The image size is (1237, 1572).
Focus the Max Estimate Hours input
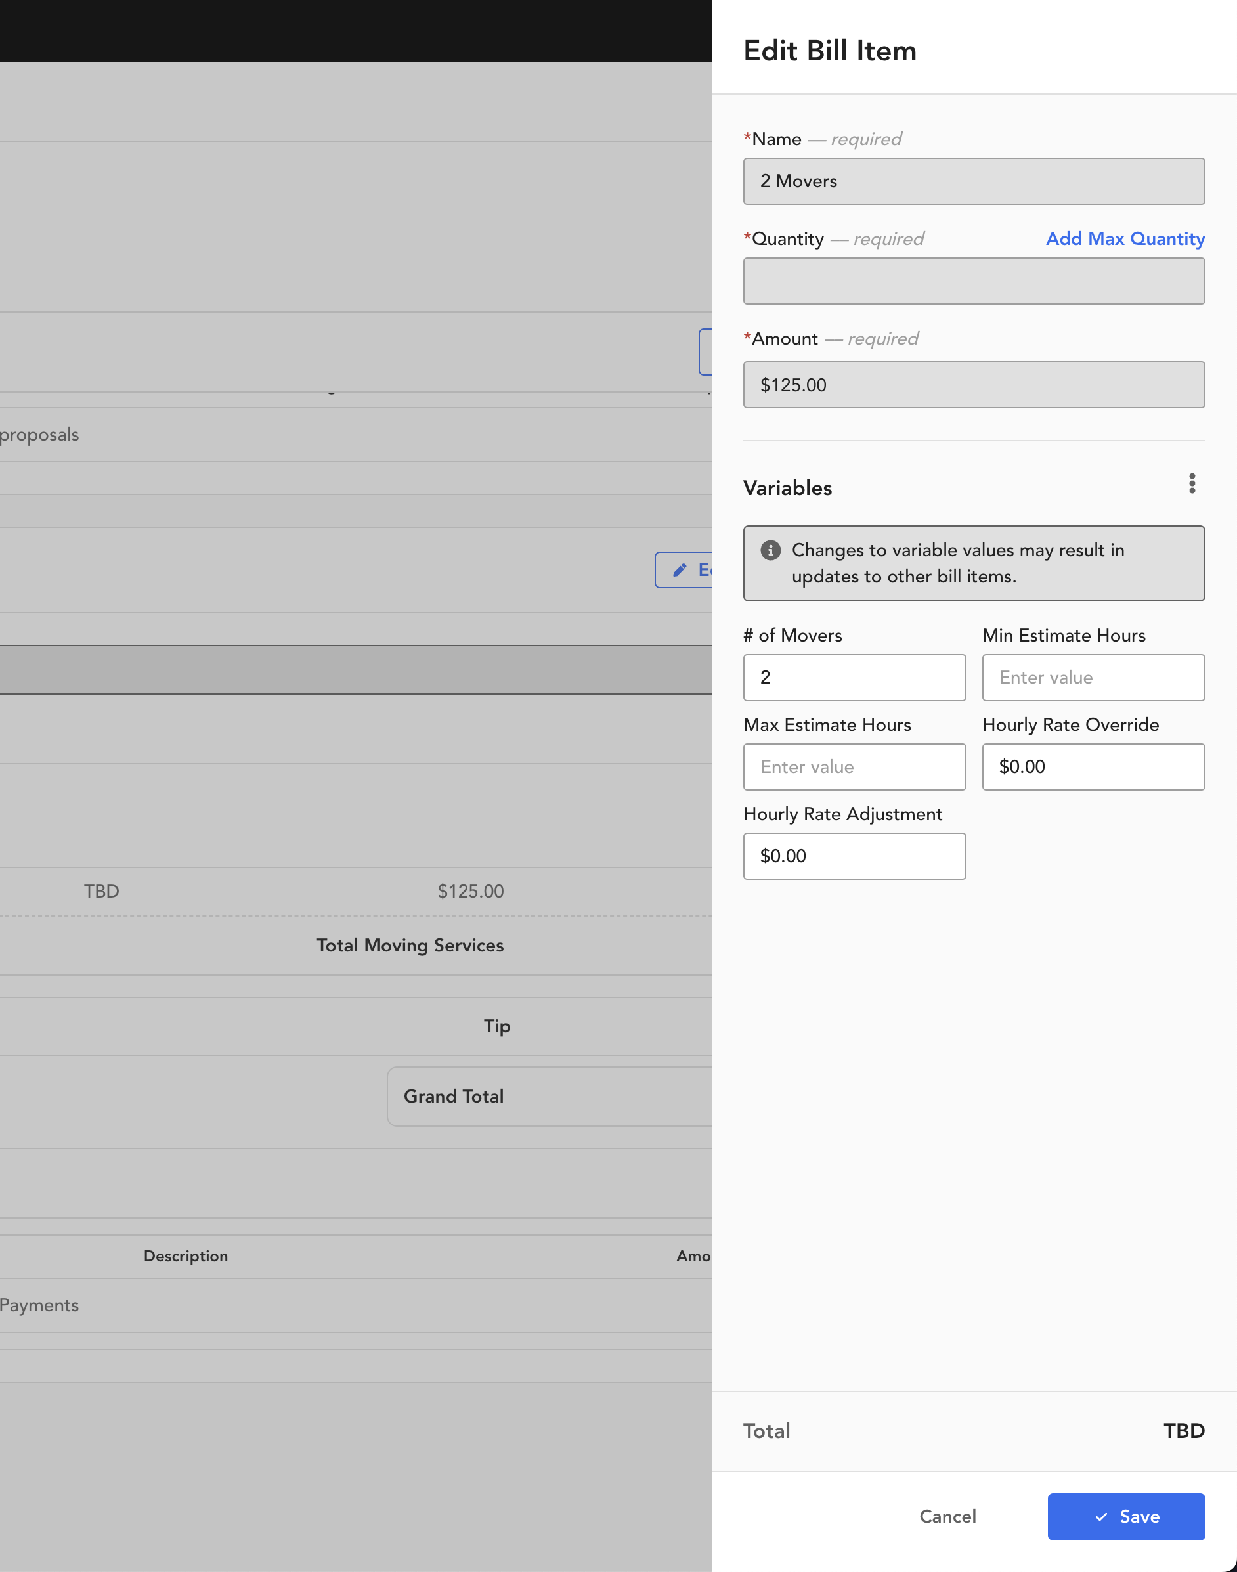[x=854, y=766]
